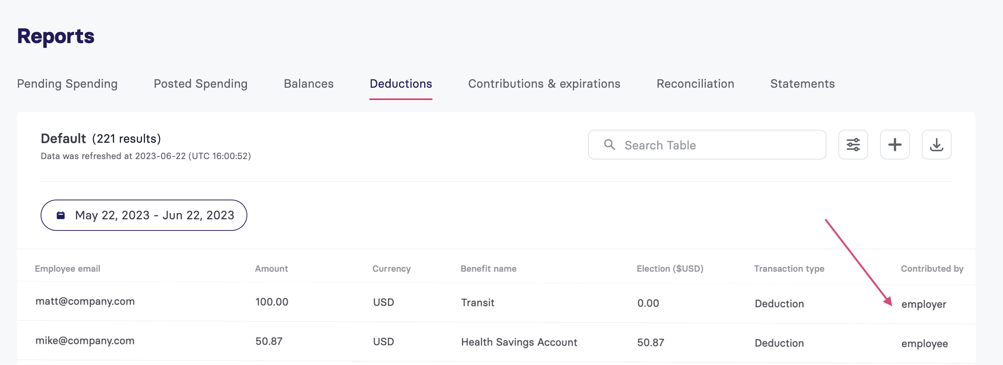Click USD currency in mike's row
The image size is (1003, 365).
tap(384, 341)
